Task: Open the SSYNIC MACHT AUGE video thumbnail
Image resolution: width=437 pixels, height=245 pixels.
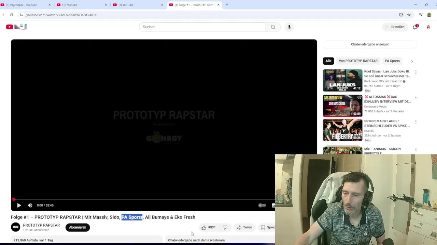Action: click(x=342, y=130)
